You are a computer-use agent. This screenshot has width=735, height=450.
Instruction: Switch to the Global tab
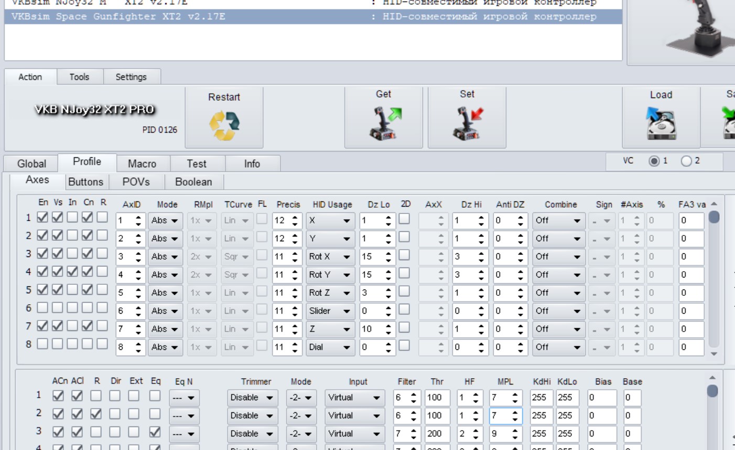(31, 164)
